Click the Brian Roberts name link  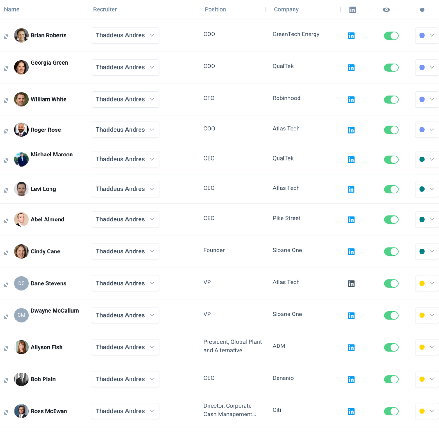tap(48, 35)
